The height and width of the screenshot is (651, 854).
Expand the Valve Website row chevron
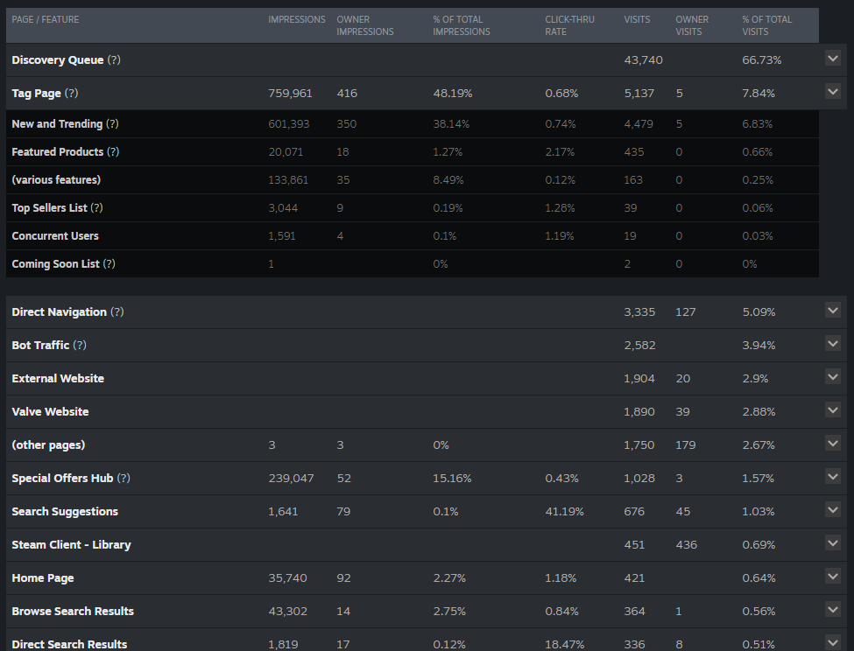(x=833, y=410)
